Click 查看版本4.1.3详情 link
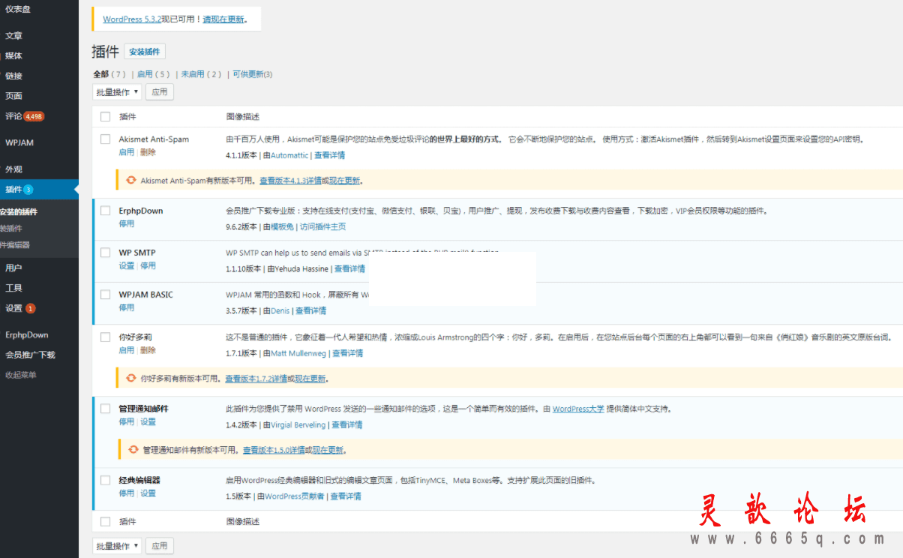 pyautogui.click(x=290, y=181)
